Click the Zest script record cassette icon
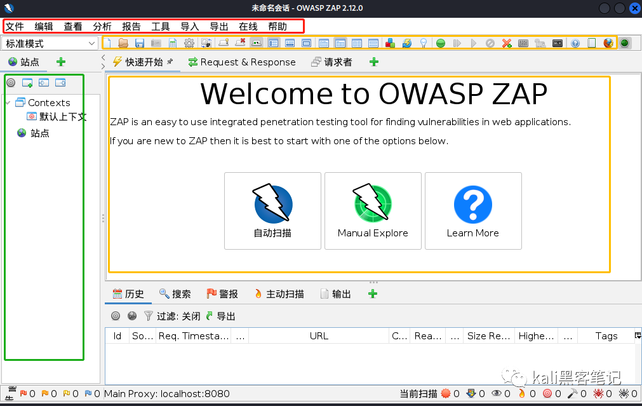642x406 pixels. [x=558, y=43]
